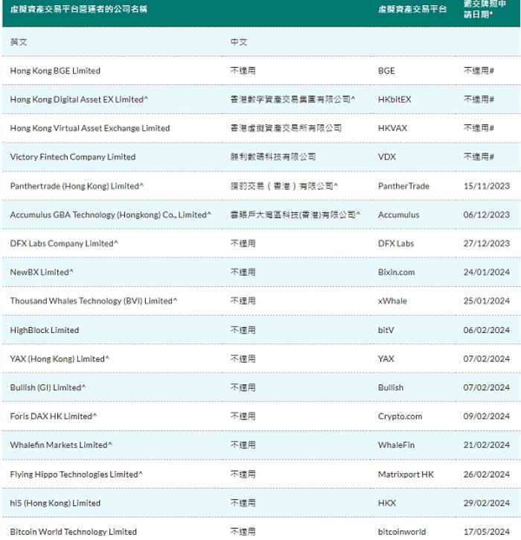Viewport: 521px width, 540px height.
Task: Select the date 06/02/2024
Action: [487, 330]
